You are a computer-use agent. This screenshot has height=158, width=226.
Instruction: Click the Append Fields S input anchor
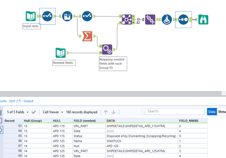point(101,53)
